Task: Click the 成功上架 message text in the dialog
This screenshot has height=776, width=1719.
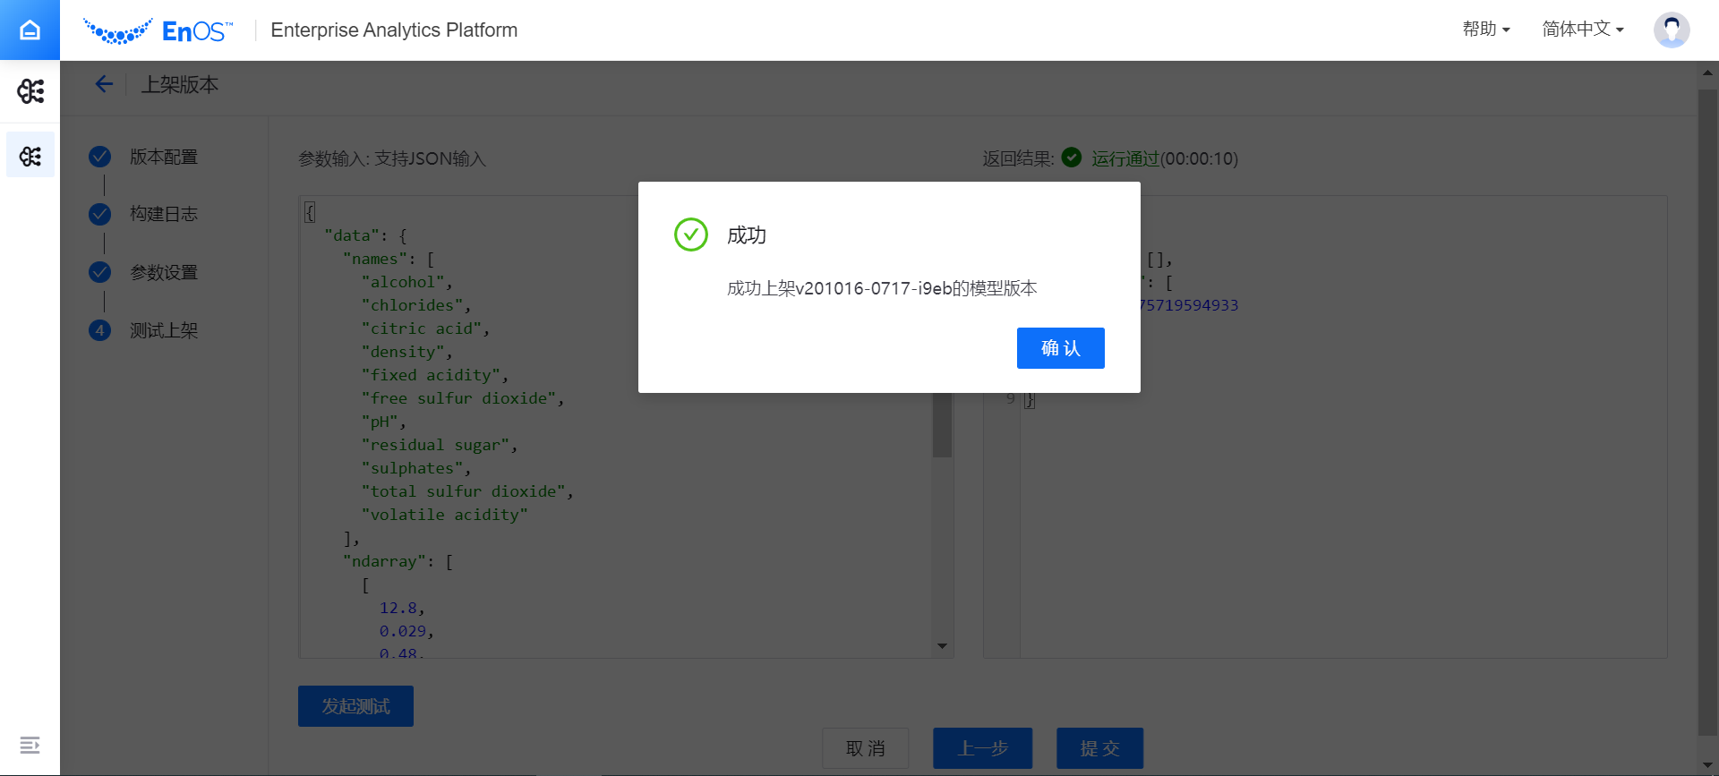Action: (x=882, y=288)
